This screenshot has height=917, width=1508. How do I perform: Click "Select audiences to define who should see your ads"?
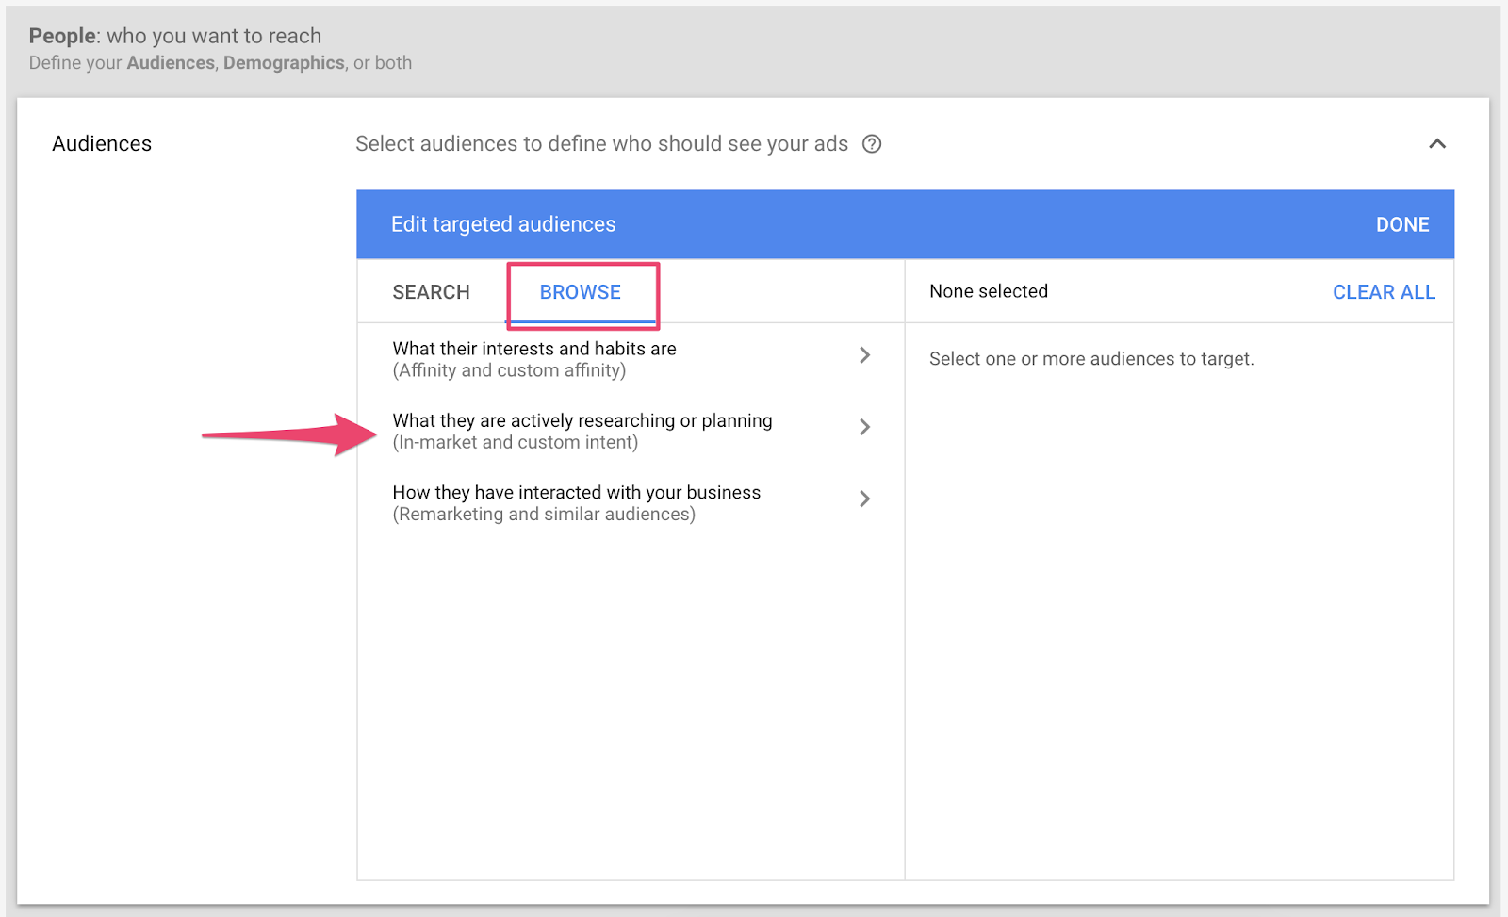(601, 143)
